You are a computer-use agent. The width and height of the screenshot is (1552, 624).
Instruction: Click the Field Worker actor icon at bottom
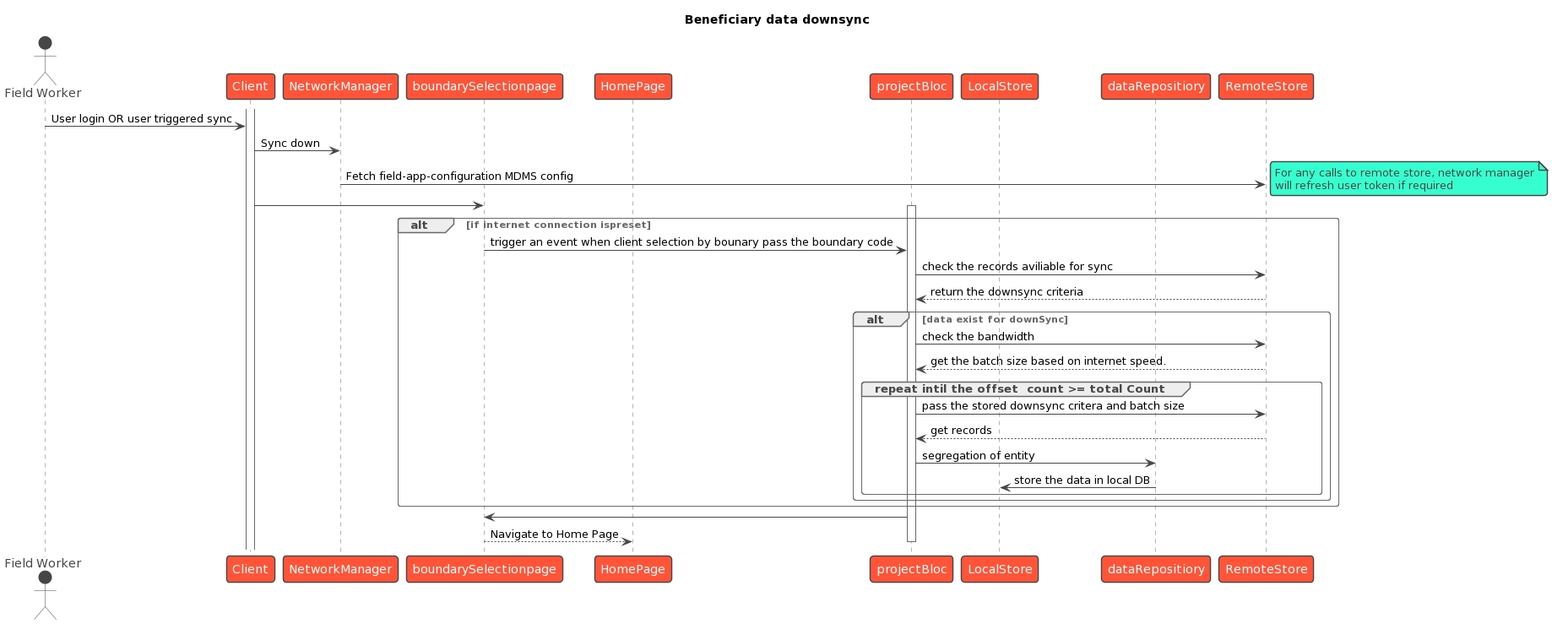(x=45, y=595)
